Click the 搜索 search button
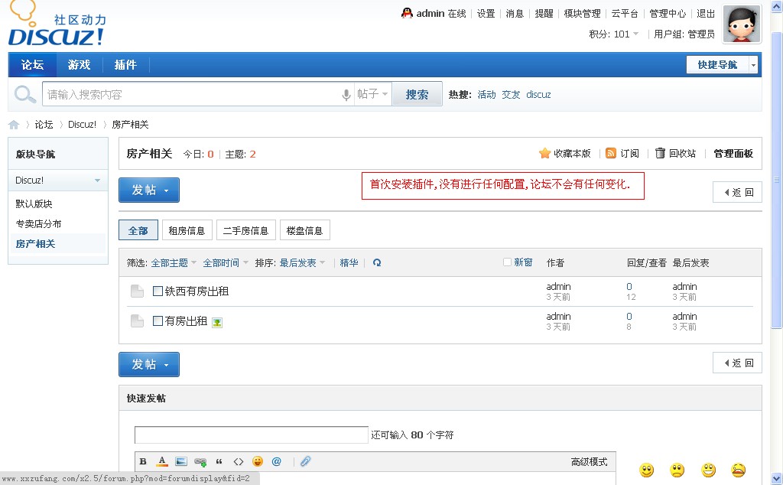The height and width of the screenshot is (485, 783). (417, 94)
